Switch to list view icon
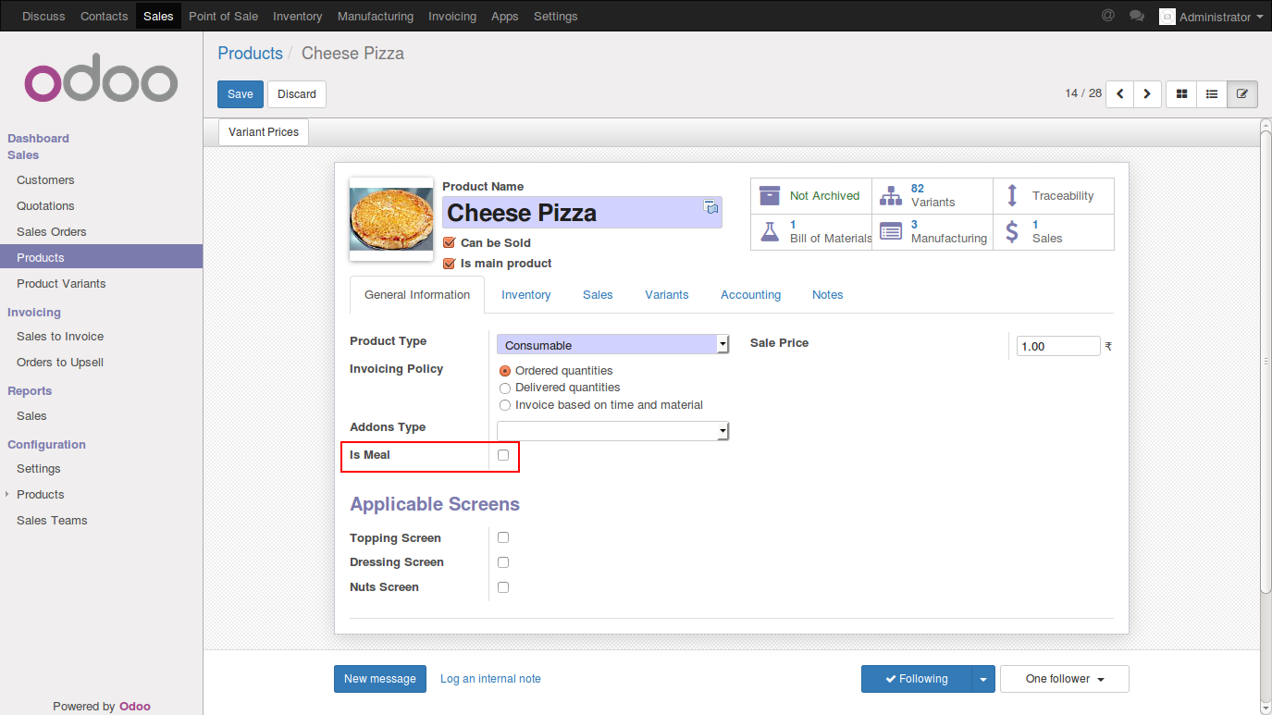This screenshot has width=1272, height=715. tap(1212, 93)
